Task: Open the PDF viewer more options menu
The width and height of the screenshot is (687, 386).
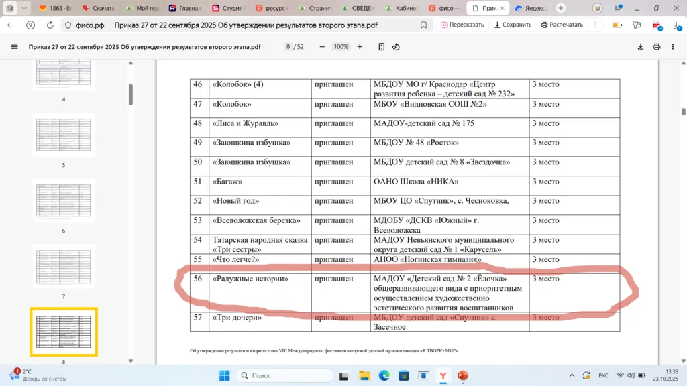Action: point(673,47)
